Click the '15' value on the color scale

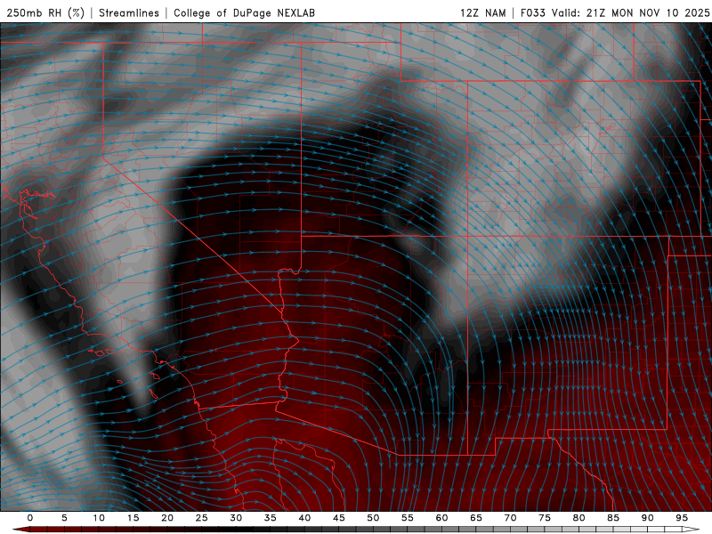pyautogui.click(x=133, y=518)
